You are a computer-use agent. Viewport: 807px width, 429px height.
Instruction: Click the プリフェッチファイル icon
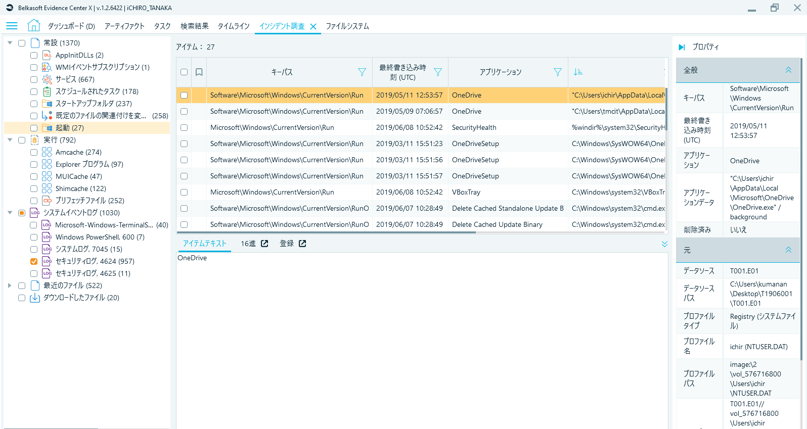click(47, 201)
